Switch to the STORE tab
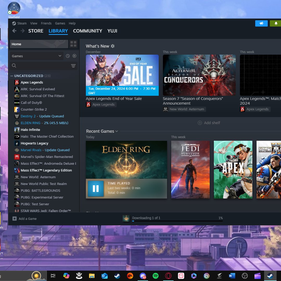281x281 pixels. [x=36, y=31]
